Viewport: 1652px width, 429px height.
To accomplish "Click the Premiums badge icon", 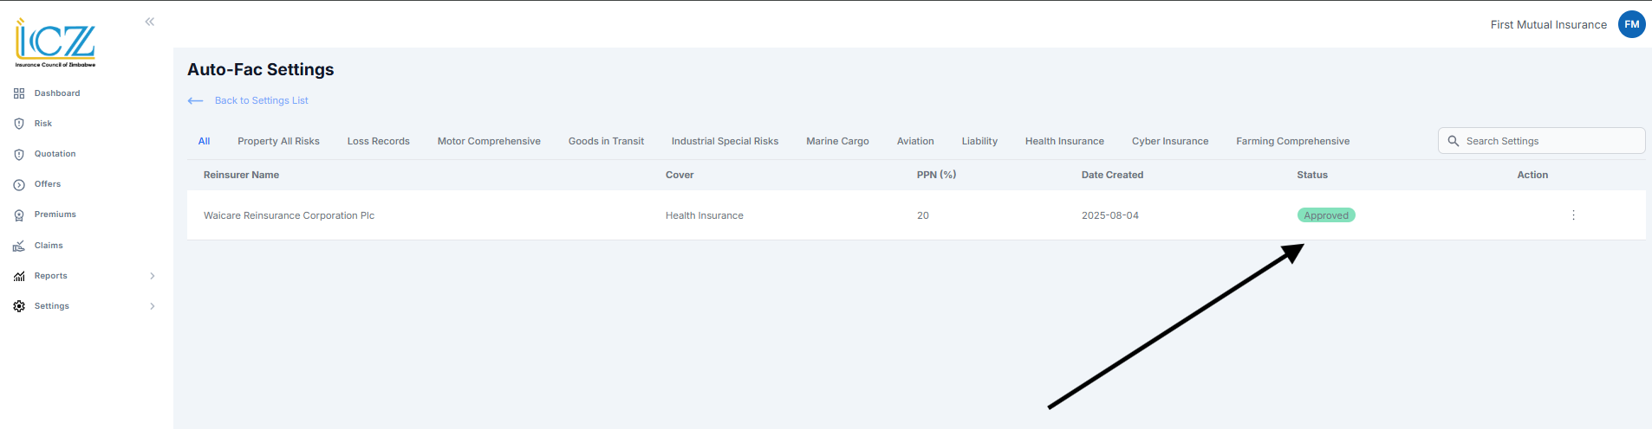I will point(19,215).
